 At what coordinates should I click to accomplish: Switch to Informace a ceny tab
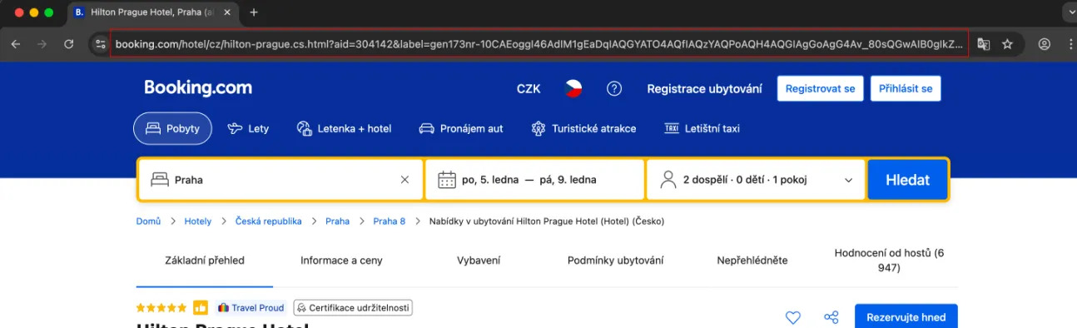(341, 261)
